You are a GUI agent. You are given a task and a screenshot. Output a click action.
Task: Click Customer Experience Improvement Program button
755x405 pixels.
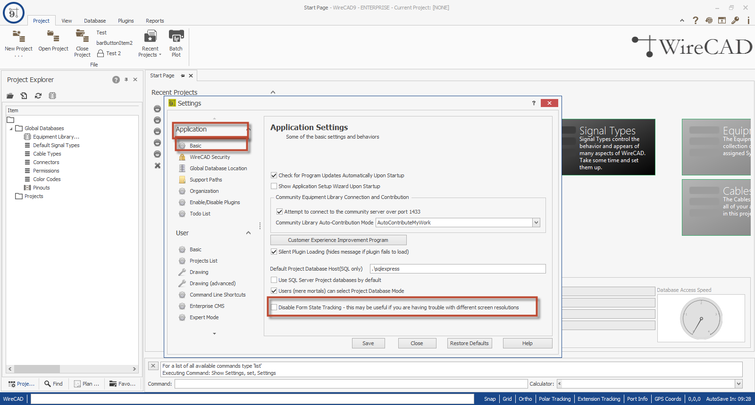tap(338, 240)
